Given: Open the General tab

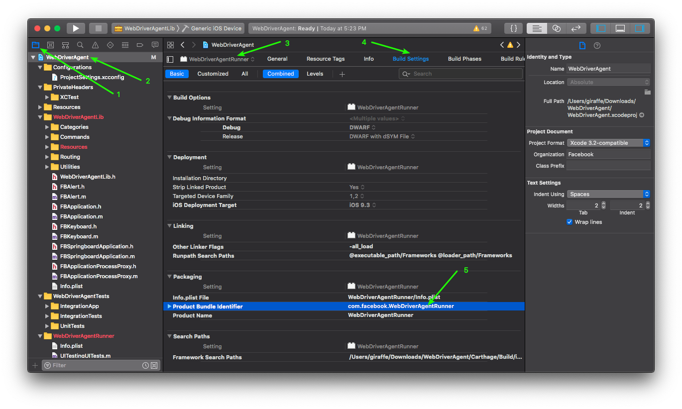Looking at the screenshot, I should click(277, 59).
